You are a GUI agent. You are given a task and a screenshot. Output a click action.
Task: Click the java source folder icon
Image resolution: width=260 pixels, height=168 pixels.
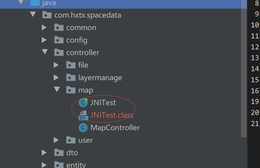pyautogui.click(x=35, y=3)
